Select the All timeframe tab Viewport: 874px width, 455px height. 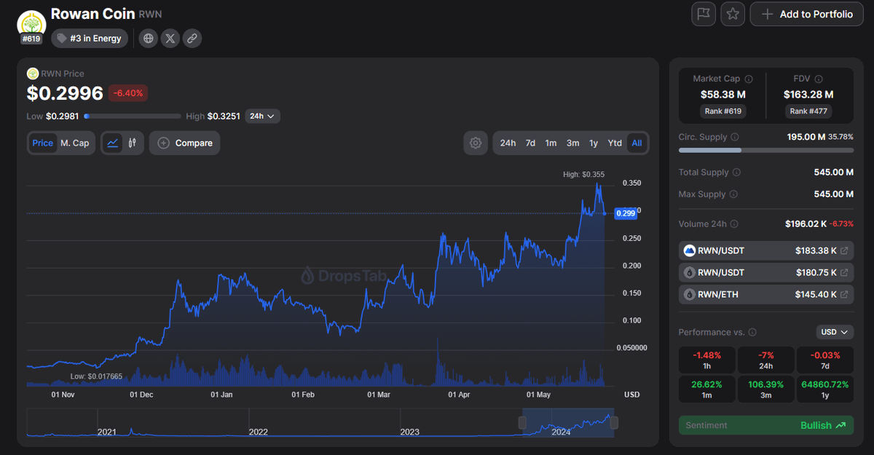[637, 143]
